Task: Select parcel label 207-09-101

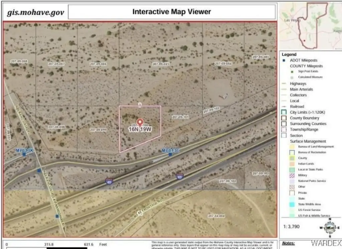Action: (180, 117)
